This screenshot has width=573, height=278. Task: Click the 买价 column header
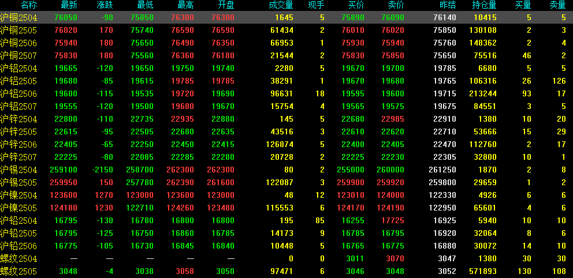[x=356, y=5]
